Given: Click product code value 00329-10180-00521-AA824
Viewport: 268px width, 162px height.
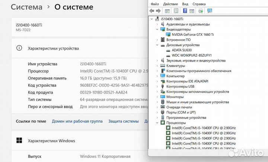Looking at the screenshot, I should click(x=103, y=93).
